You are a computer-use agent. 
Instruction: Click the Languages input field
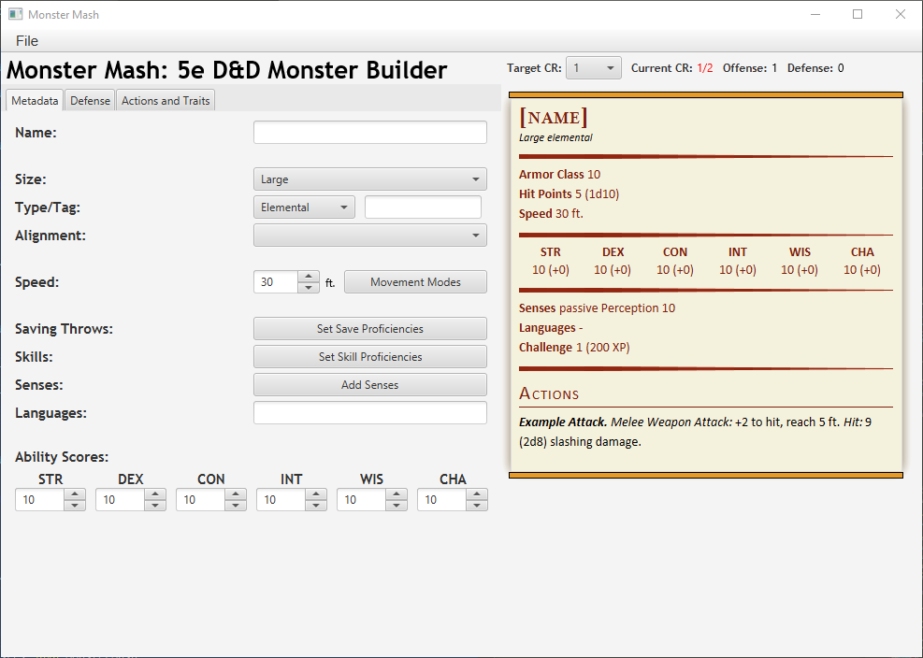click(x=370, y=412)
